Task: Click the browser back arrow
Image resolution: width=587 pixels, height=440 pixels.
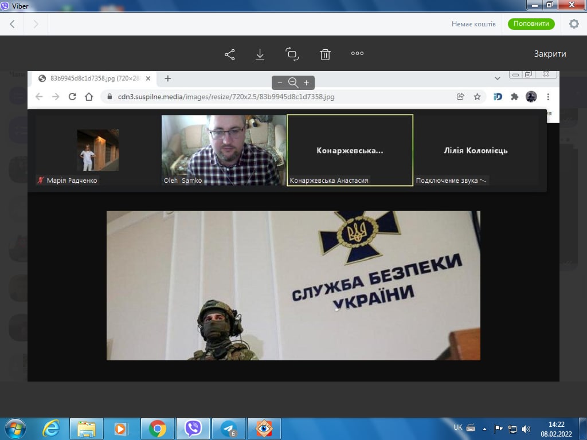Action: 39,96
